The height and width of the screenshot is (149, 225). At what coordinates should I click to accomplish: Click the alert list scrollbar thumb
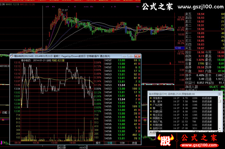[x=220, y=101]
